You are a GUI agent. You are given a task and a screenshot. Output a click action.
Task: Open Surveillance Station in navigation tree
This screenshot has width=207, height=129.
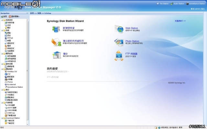15,87
